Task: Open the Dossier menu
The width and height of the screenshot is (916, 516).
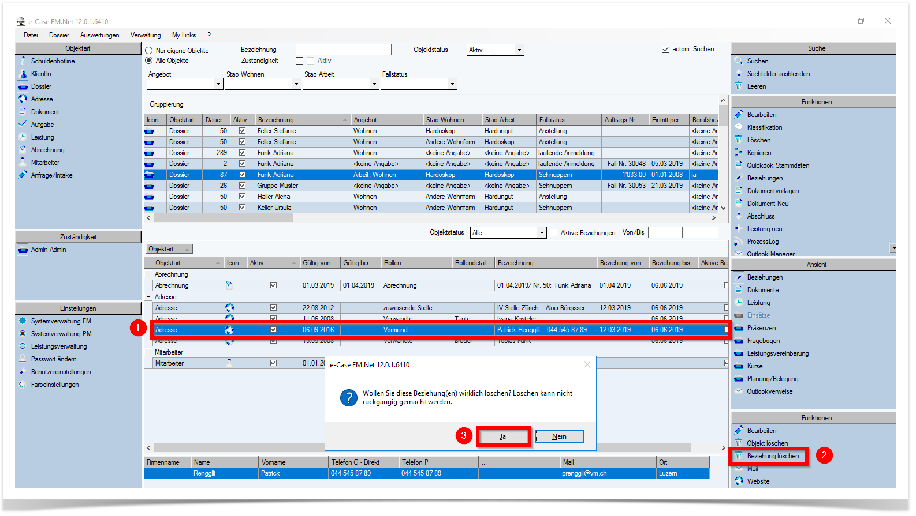Action: pos(59,35)
